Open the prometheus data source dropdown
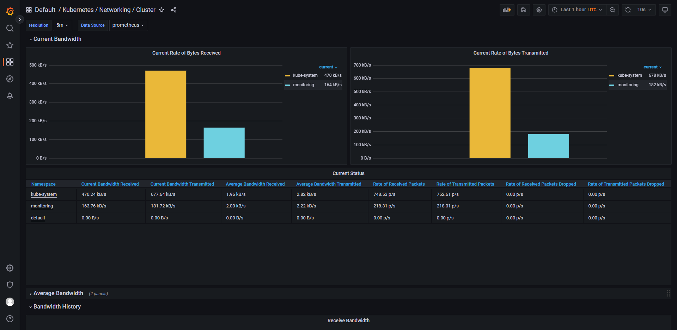677x330 pixels. pyautogui.click(x=128, y=25)
